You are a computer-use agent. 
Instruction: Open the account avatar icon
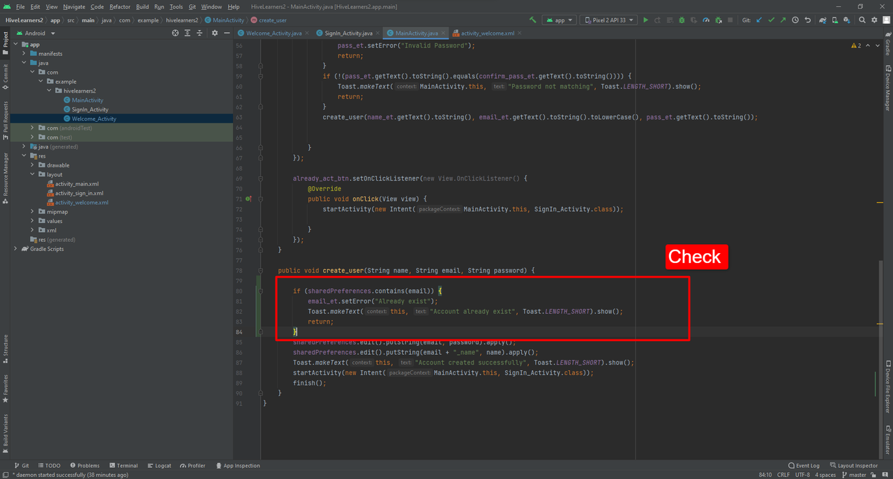(x=886, y=20)
